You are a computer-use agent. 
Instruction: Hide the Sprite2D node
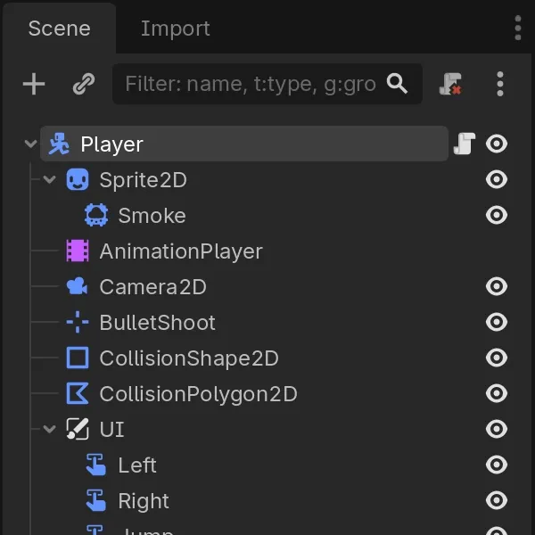coord(497,180)
